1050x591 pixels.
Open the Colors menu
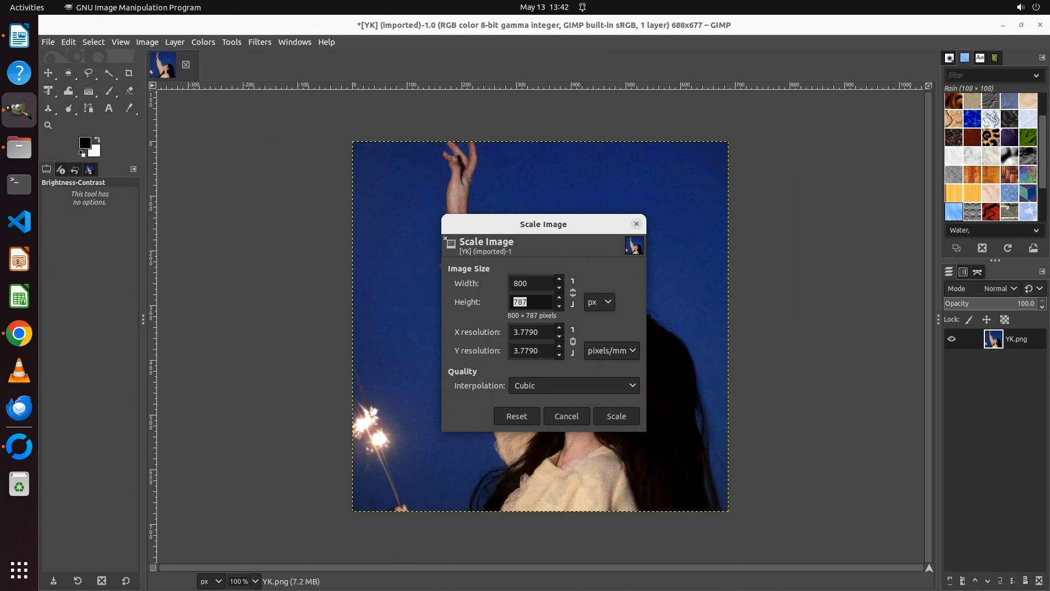[203, 42]
